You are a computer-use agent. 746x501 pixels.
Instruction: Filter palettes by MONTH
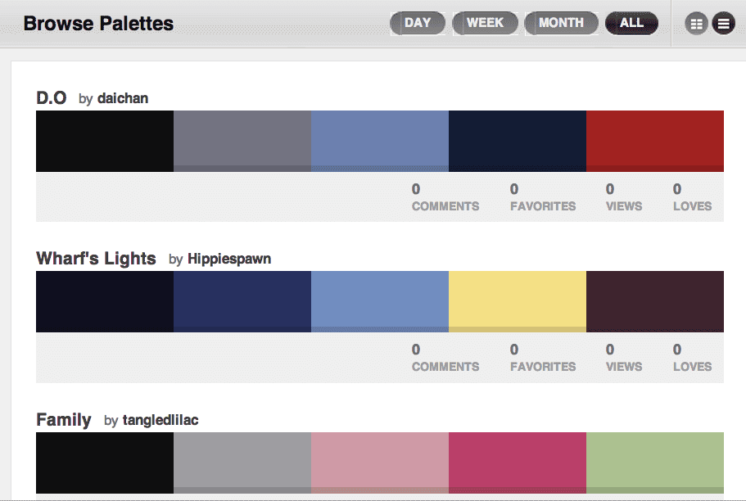[561, 23]
